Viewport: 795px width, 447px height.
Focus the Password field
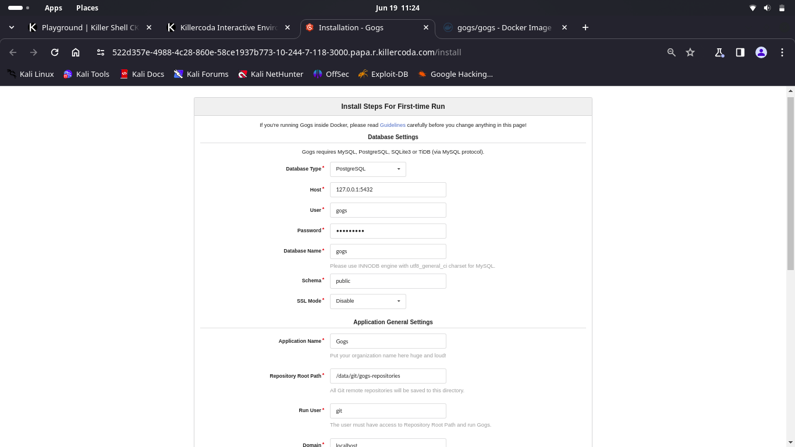(388, 230)
